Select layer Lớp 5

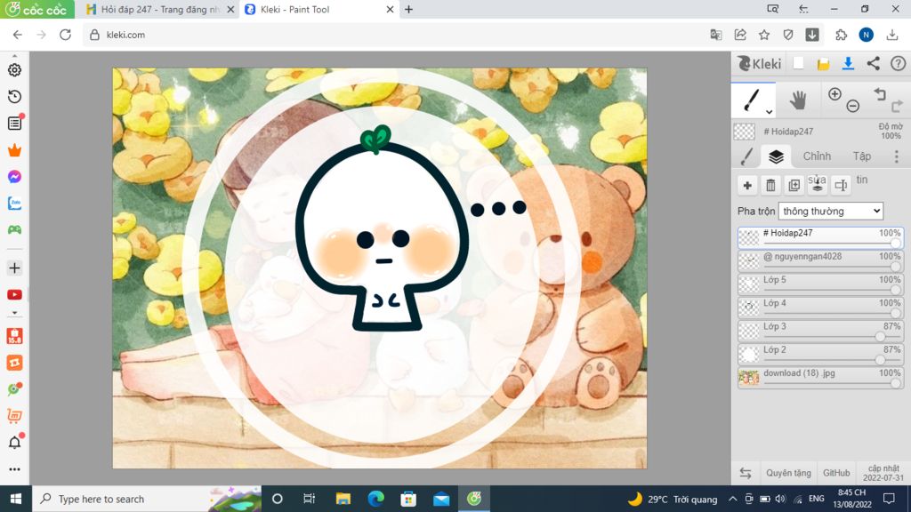click(820, 284)
